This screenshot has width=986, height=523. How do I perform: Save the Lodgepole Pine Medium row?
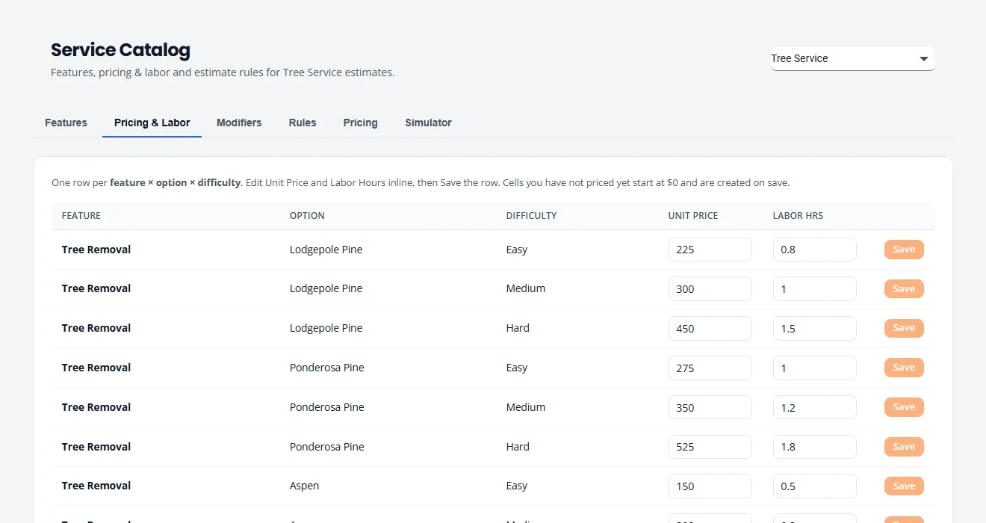point(904,289)
